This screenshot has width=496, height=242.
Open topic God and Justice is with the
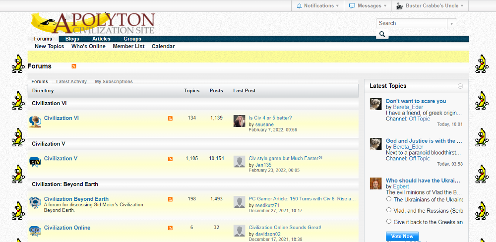(x=424, y=141)
